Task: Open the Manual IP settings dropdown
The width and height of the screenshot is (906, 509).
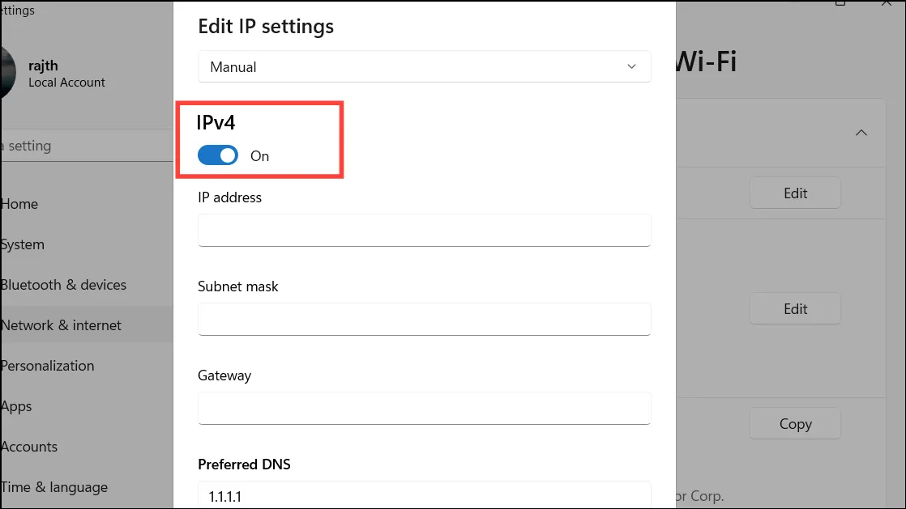Action: click(424, 67)
